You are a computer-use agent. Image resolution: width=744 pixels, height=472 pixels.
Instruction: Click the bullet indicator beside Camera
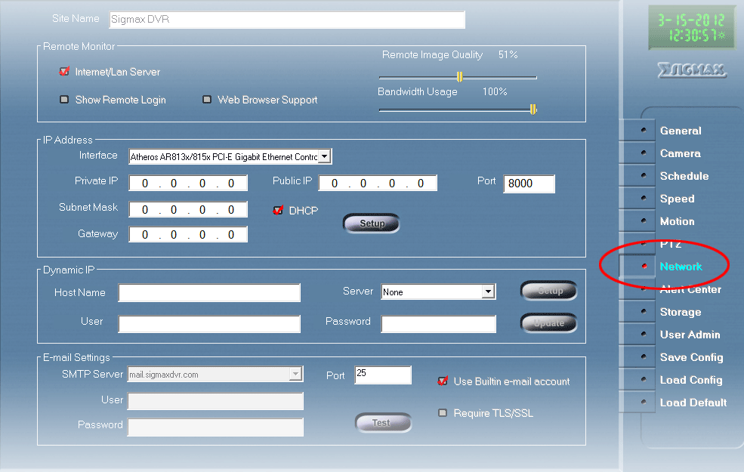pyautogui.click(x=644, y=153)
